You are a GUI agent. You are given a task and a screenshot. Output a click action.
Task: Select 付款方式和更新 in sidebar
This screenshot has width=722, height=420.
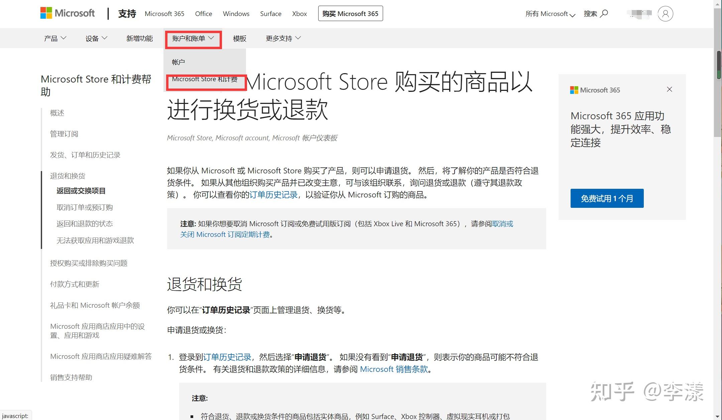pos(75,284)
